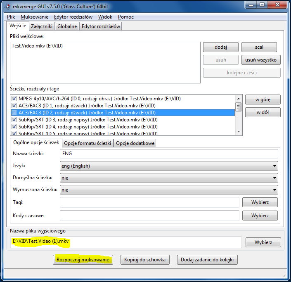Select the Ogólne opcje ścieżek tab
Viewport: 291px width, 282px height.
pos(36,142)
